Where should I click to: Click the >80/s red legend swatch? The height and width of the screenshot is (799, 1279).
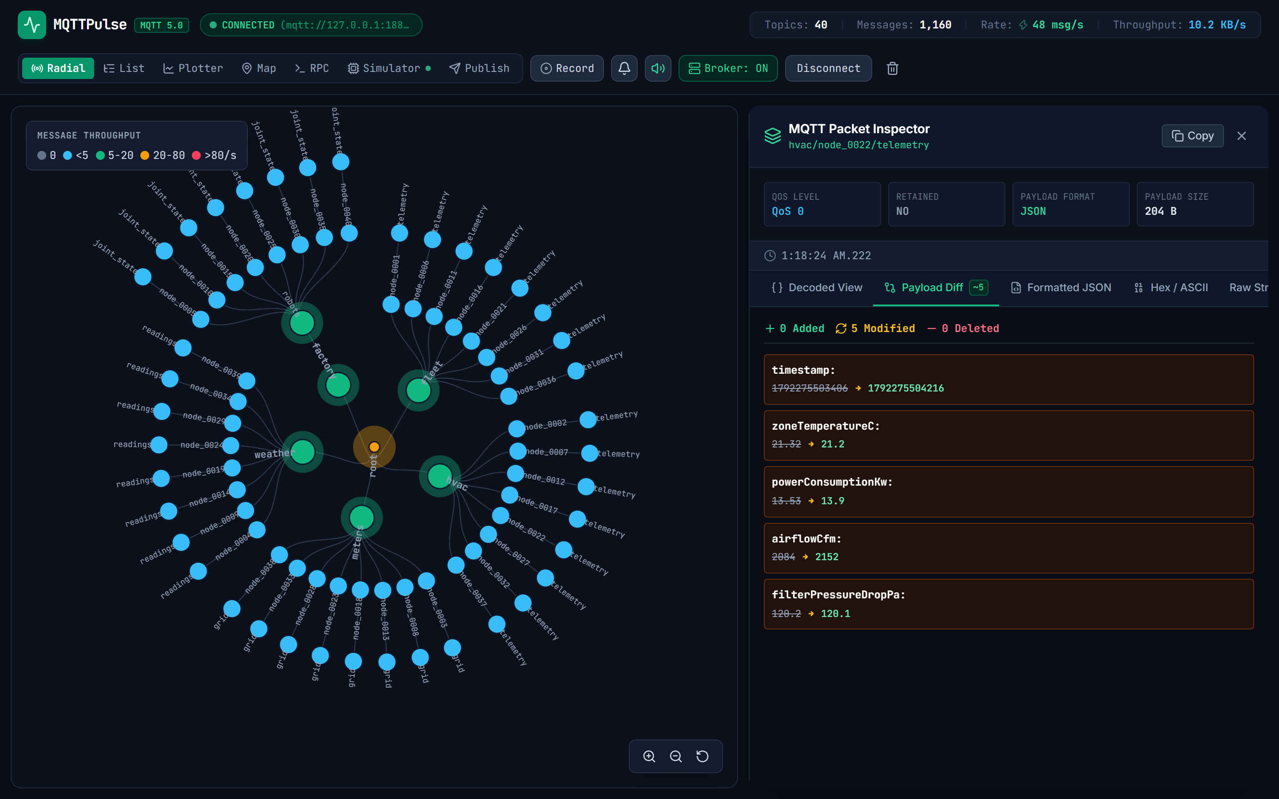[196, 155]
